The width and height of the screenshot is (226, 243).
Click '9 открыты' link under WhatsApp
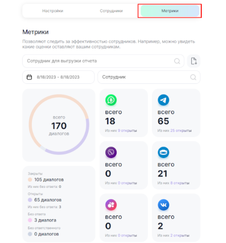(127, 131)
